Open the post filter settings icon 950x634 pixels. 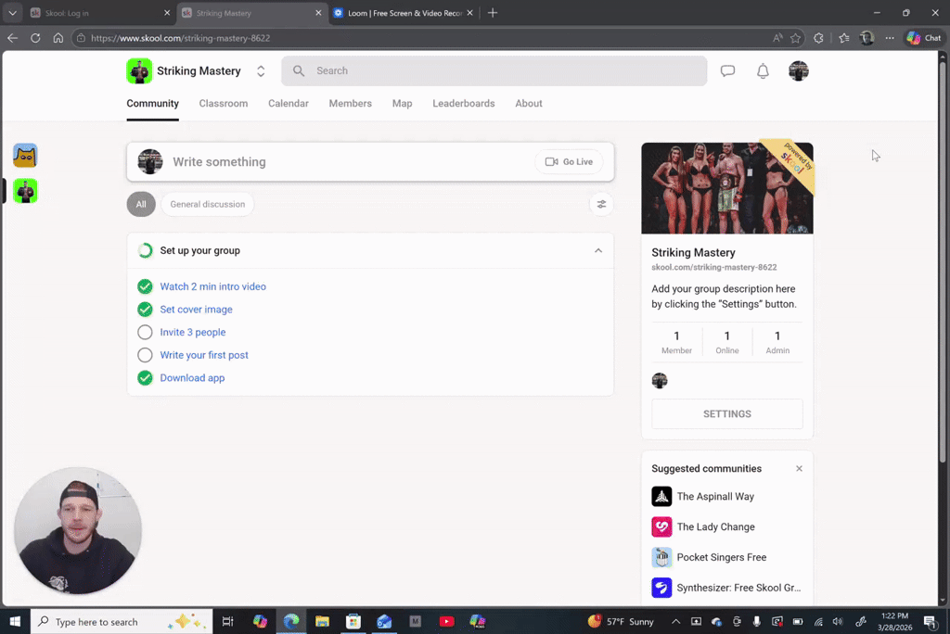601,204
